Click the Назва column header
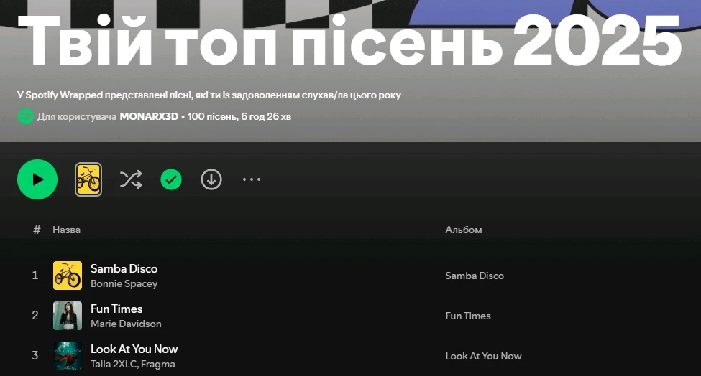This screenshot has height=376, width=701. (x=67, y=230)
